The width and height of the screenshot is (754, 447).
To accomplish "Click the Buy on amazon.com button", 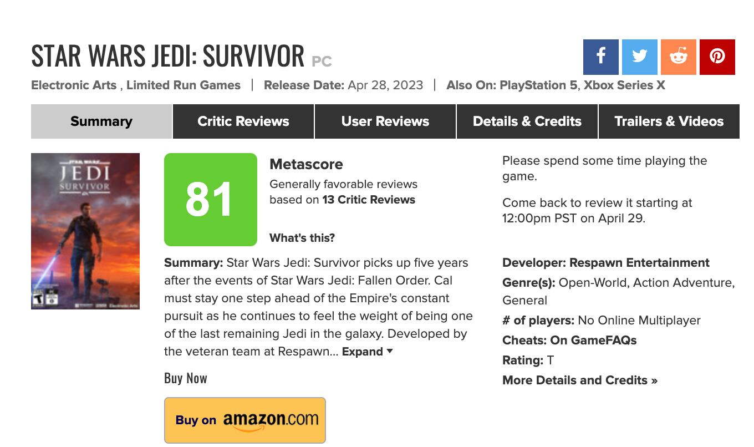I will point(244,419).
